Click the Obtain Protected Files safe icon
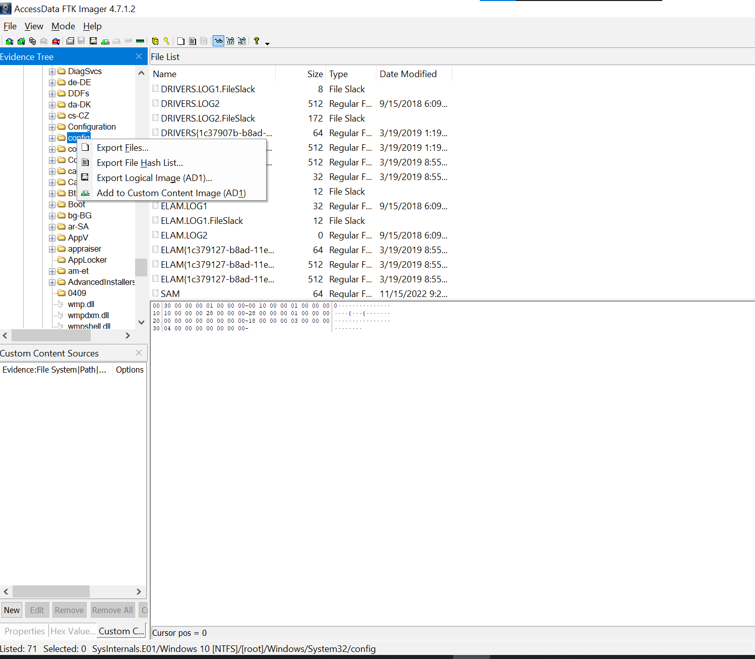 (155, 41)
